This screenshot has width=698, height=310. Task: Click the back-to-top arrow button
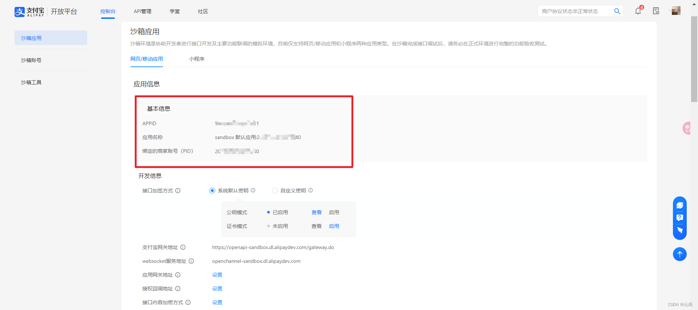(x=679, y=254)
